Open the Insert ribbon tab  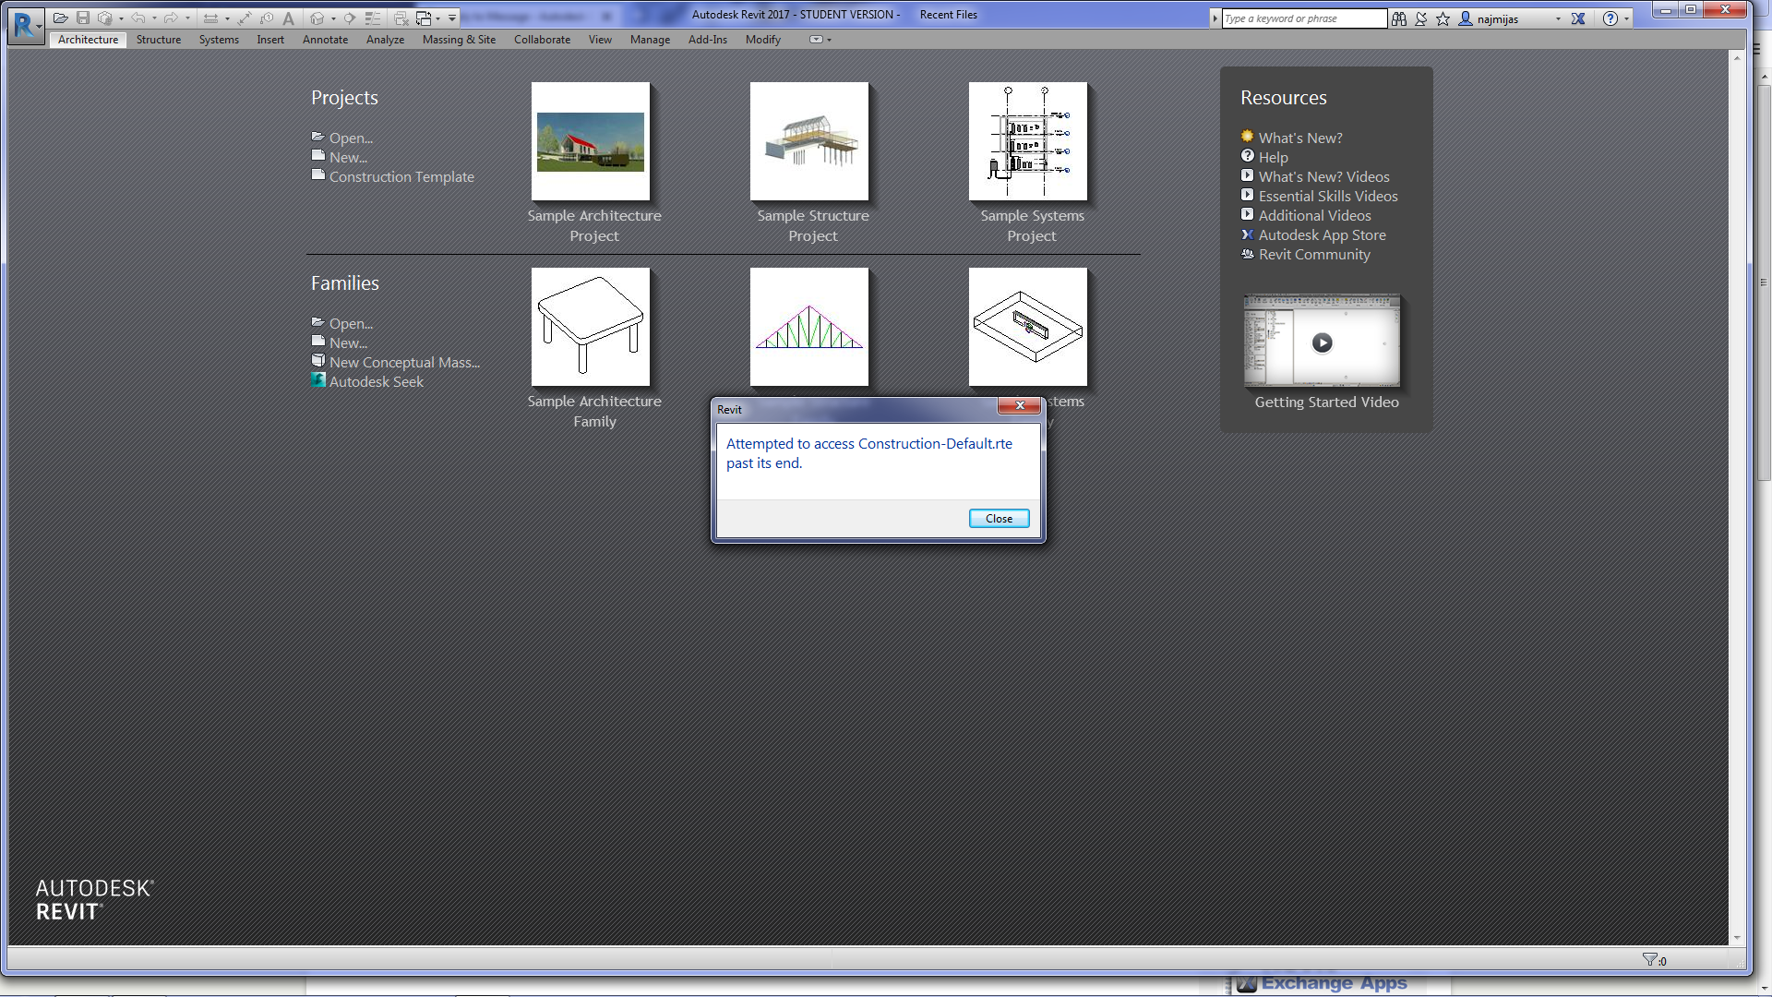tap(270, 40)
